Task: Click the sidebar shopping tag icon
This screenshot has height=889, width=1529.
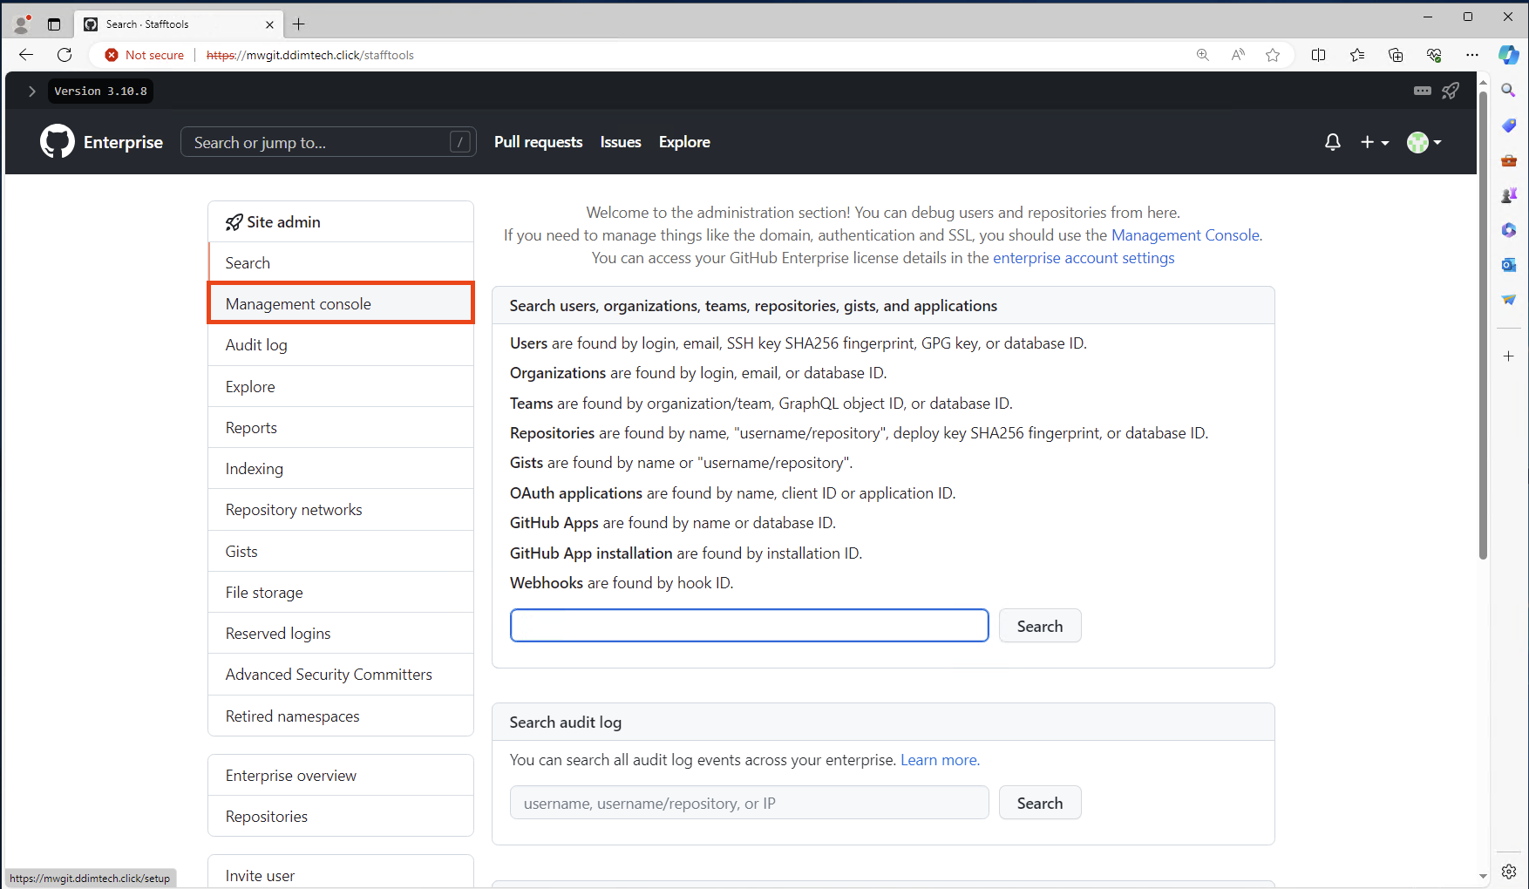Action: pos(1509,126)
